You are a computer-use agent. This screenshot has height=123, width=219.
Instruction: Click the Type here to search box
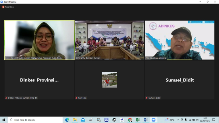coord(35,120)
